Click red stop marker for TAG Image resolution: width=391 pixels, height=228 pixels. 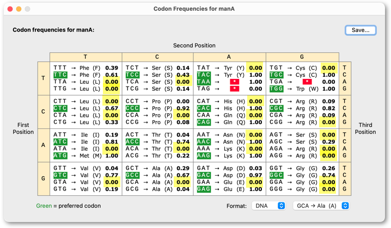(235, 89)
